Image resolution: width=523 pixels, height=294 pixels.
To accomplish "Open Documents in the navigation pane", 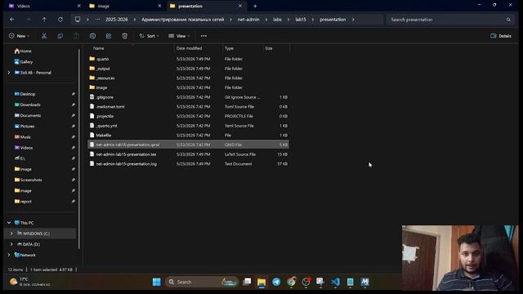I will [28, 116].
